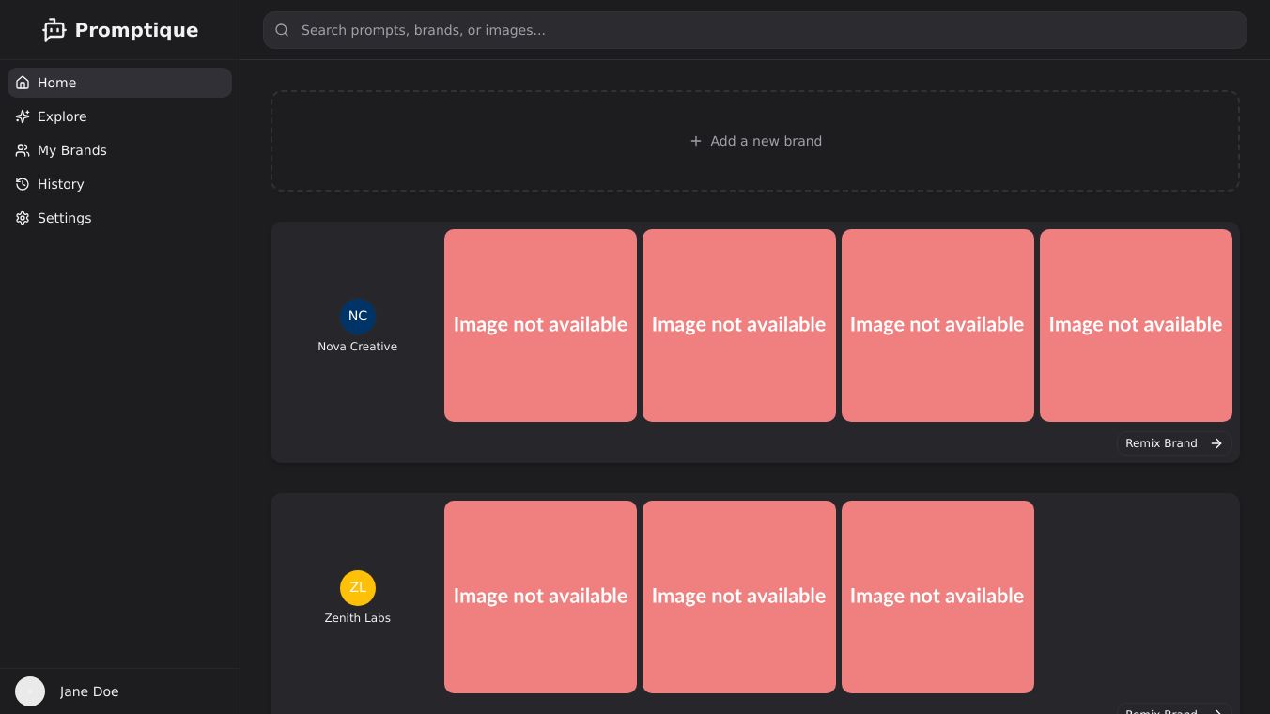Screen dimensions: 1270x714
Task: Go to My Brands page
Action: tap(71, 150)
